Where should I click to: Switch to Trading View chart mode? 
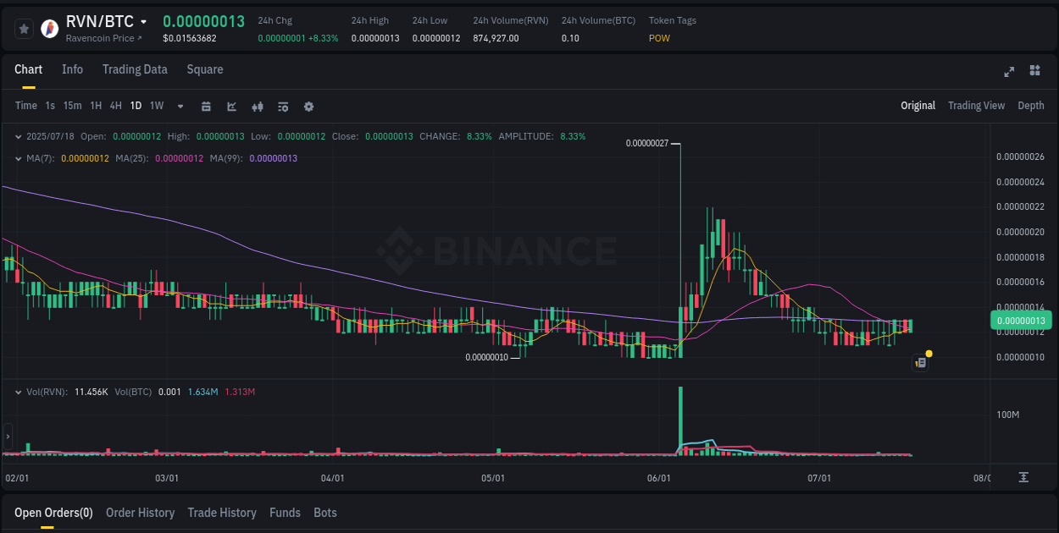tap(976, 106)
